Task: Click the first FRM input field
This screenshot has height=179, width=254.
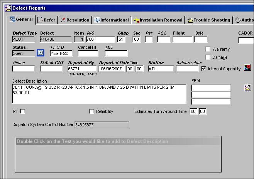Action: coord(211,88)
